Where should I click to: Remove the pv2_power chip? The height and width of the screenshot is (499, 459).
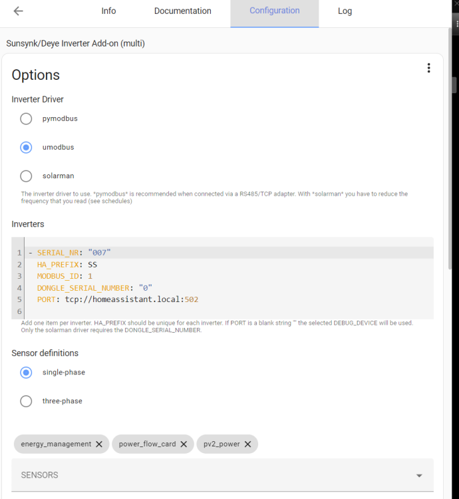(247, 444)
